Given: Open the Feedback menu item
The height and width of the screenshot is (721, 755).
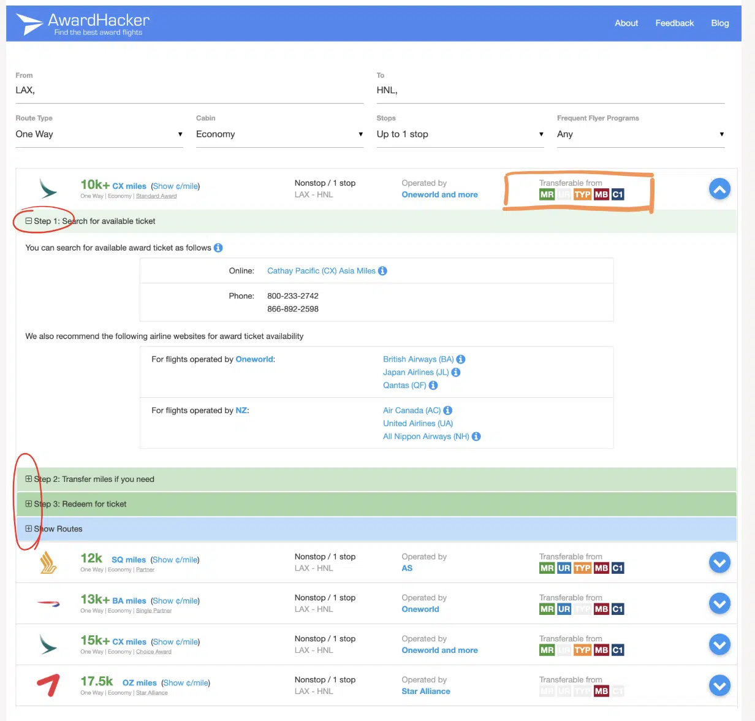Looking at the screenshot, I should [x=674, y=23].
